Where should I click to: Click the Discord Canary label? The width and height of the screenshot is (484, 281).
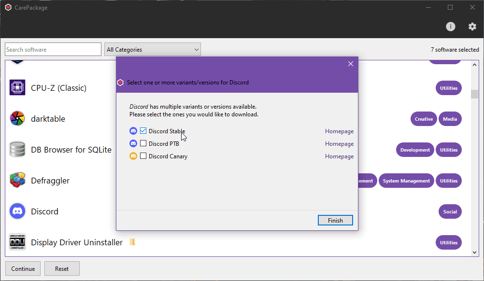[168, 156]
